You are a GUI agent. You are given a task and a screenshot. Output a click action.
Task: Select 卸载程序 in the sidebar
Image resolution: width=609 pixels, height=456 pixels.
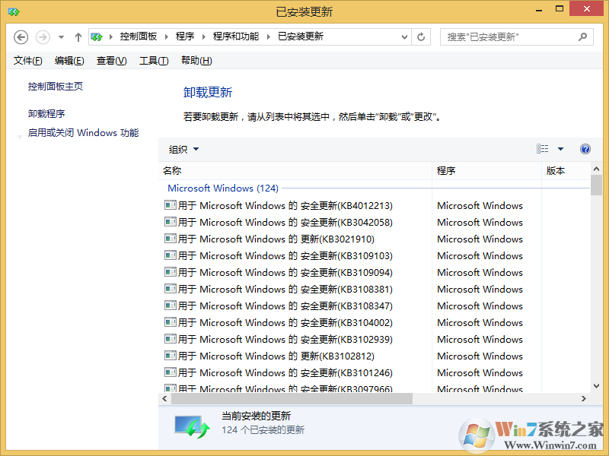click(45, 112)
